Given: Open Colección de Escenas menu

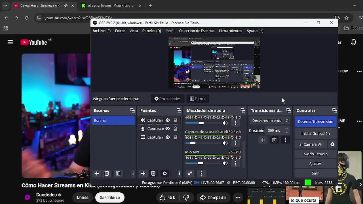Looking at the screenshot, I should pyautogui.click(x=197, y=31).
